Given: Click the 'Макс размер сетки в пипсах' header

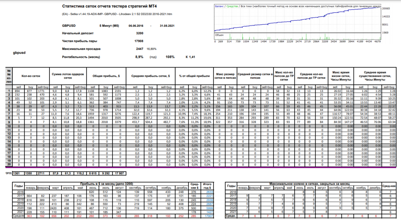Looking at the screenshot, I should point(225,76).
